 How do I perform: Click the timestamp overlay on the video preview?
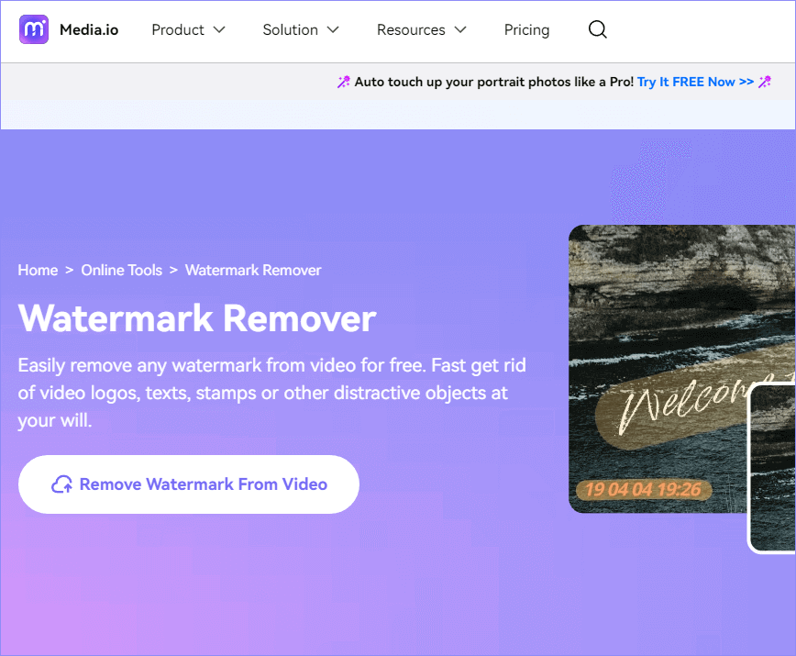coord(640,490)
